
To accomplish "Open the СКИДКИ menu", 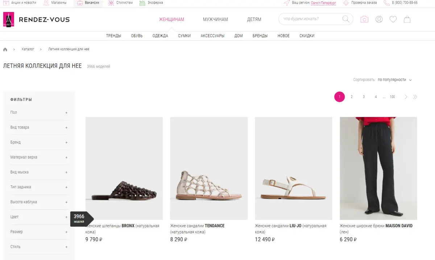I will (x=307, y=36).
